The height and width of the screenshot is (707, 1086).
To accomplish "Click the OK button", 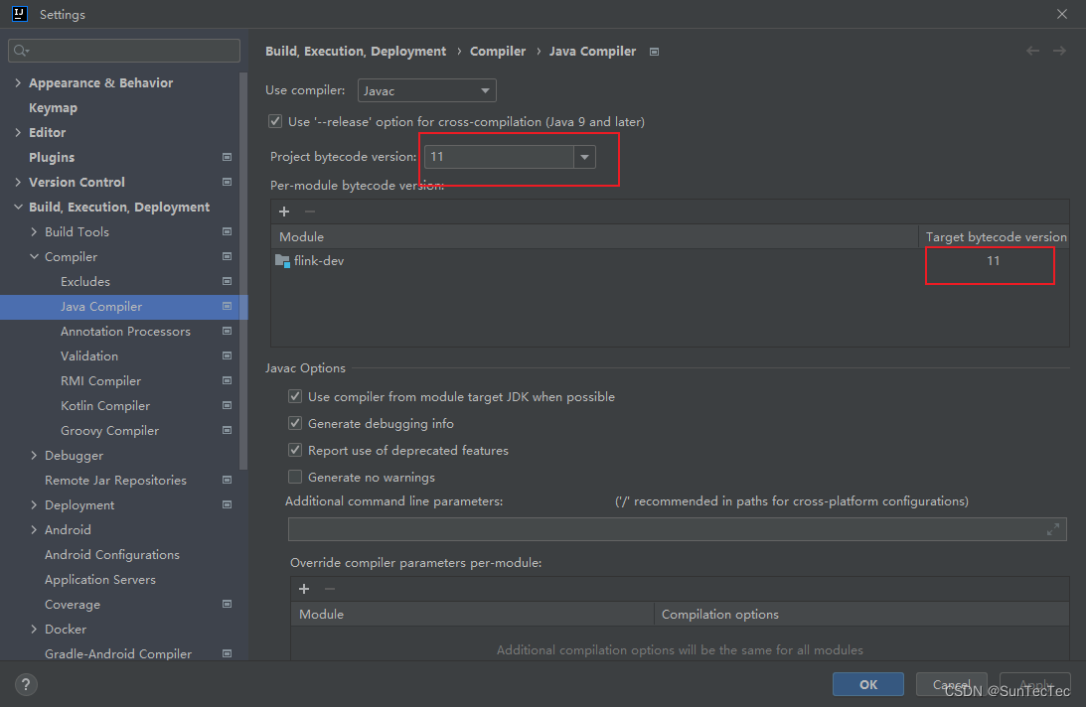I will 867,684.
